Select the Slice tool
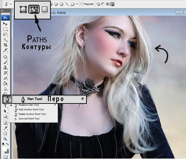The image size is (186, 159). [5, 50]
